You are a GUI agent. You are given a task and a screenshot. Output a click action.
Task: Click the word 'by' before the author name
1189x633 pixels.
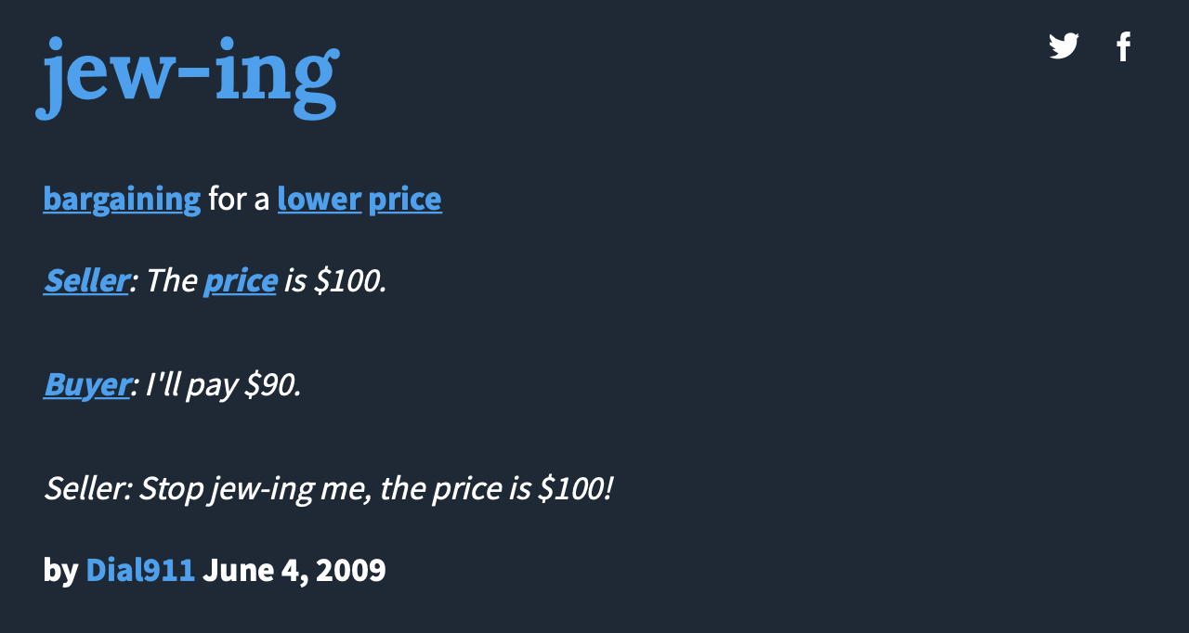pyautogui.click(x=60, y=570)
